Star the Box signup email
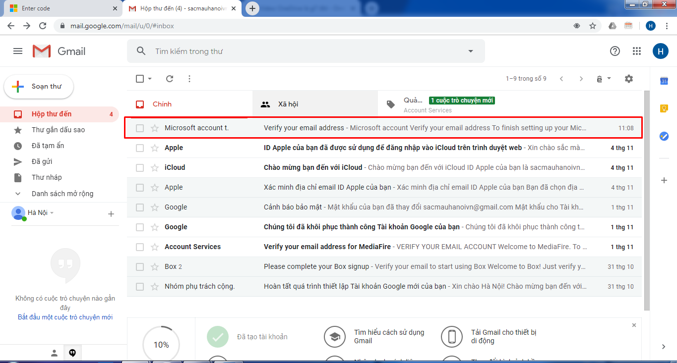The image size is (677, 363). click(155, 267)
